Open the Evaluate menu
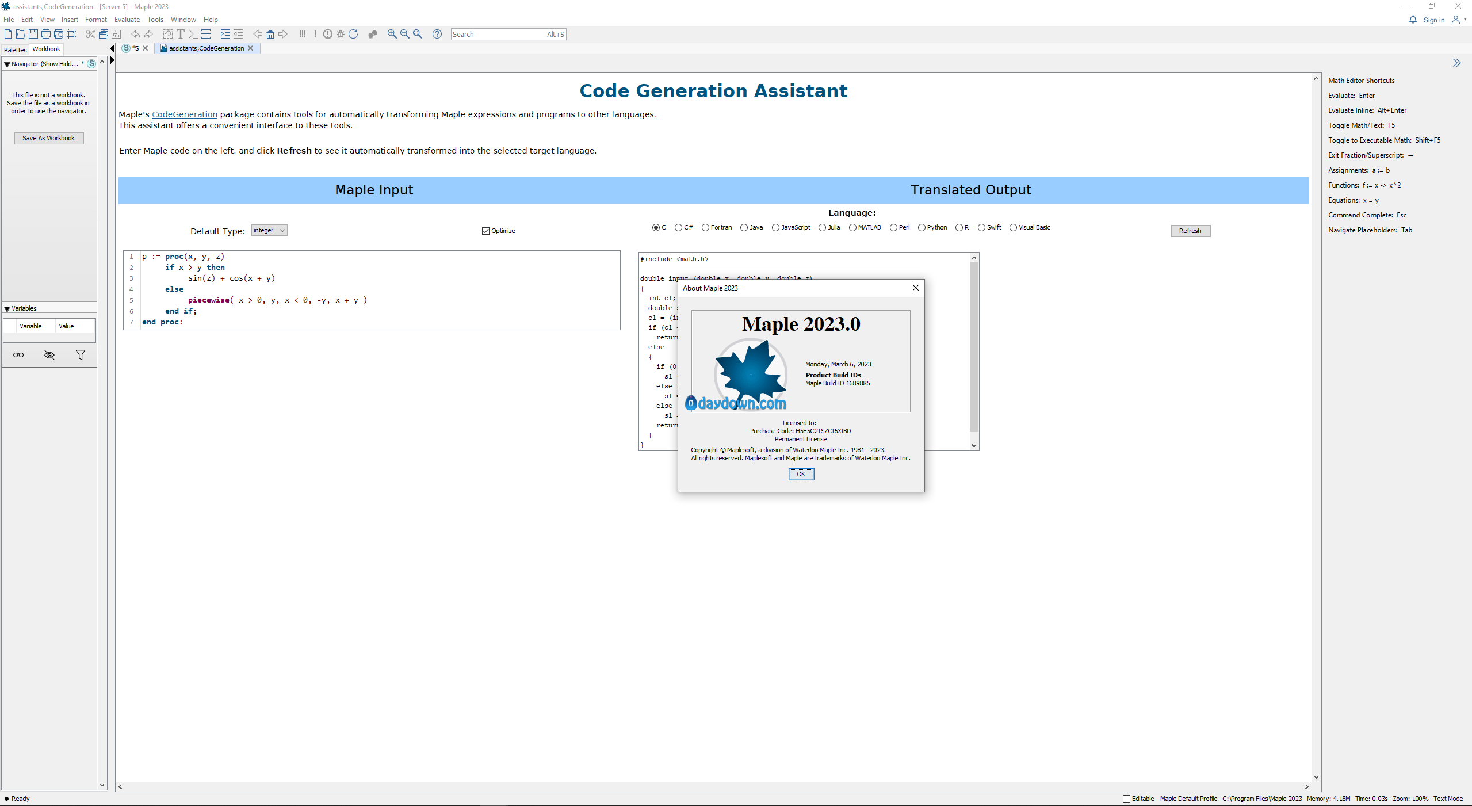Screen dimensions: 1472x806 (x=127, y=19)
